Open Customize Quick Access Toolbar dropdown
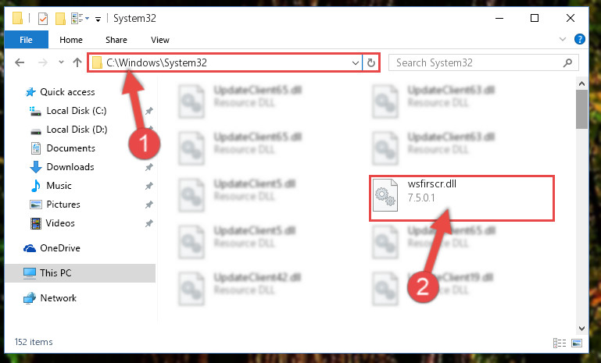601x363 pixels. (98, 20)
